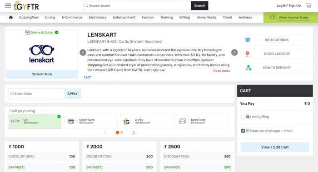Select Credit Card 8% Discount option
Screen dimensions: 318x172
point(91,121)
